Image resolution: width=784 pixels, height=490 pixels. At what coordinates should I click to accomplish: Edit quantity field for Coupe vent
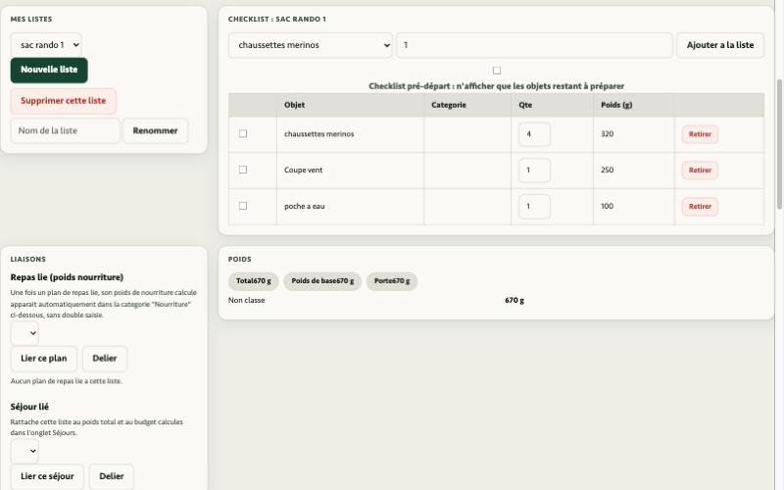point(534,171)
